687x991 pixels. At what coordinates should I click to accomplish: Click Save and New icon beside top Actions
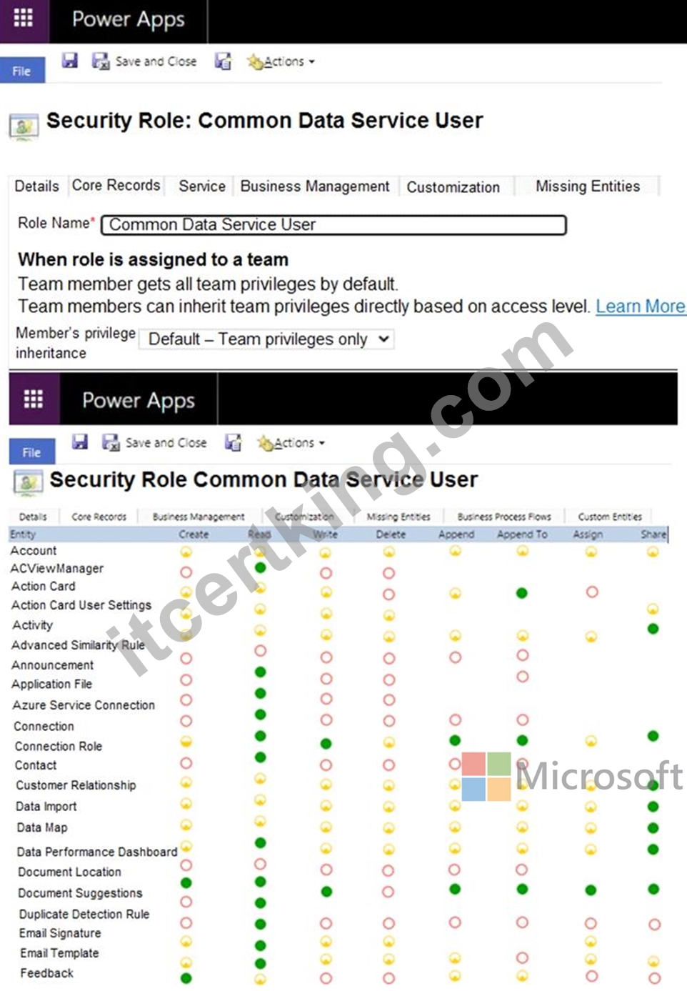223,61
